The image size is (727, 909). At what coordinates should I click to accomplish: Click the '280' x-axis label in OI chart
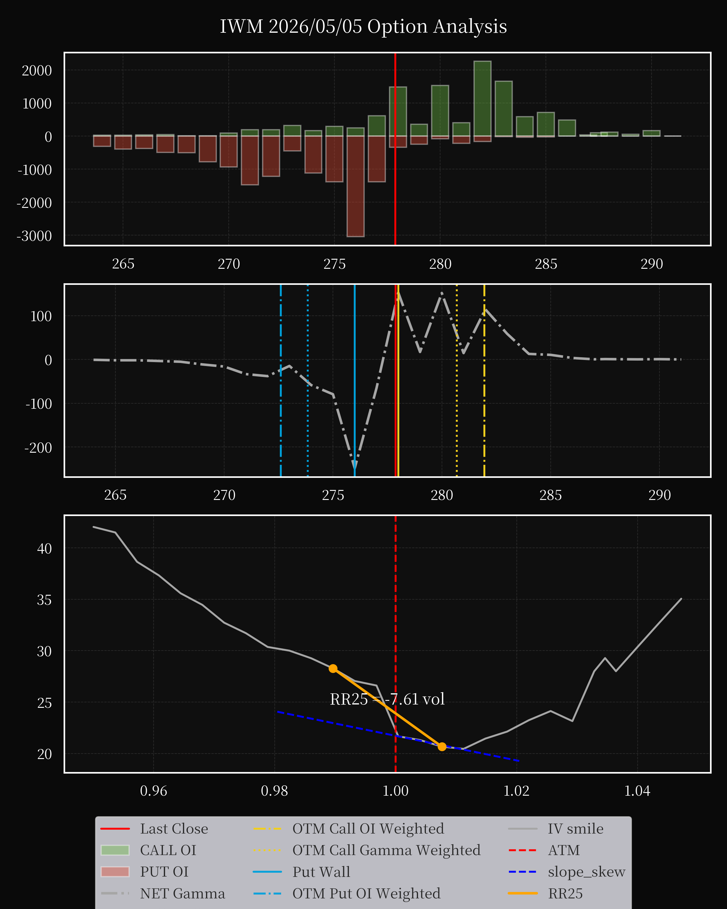(440, 264)
